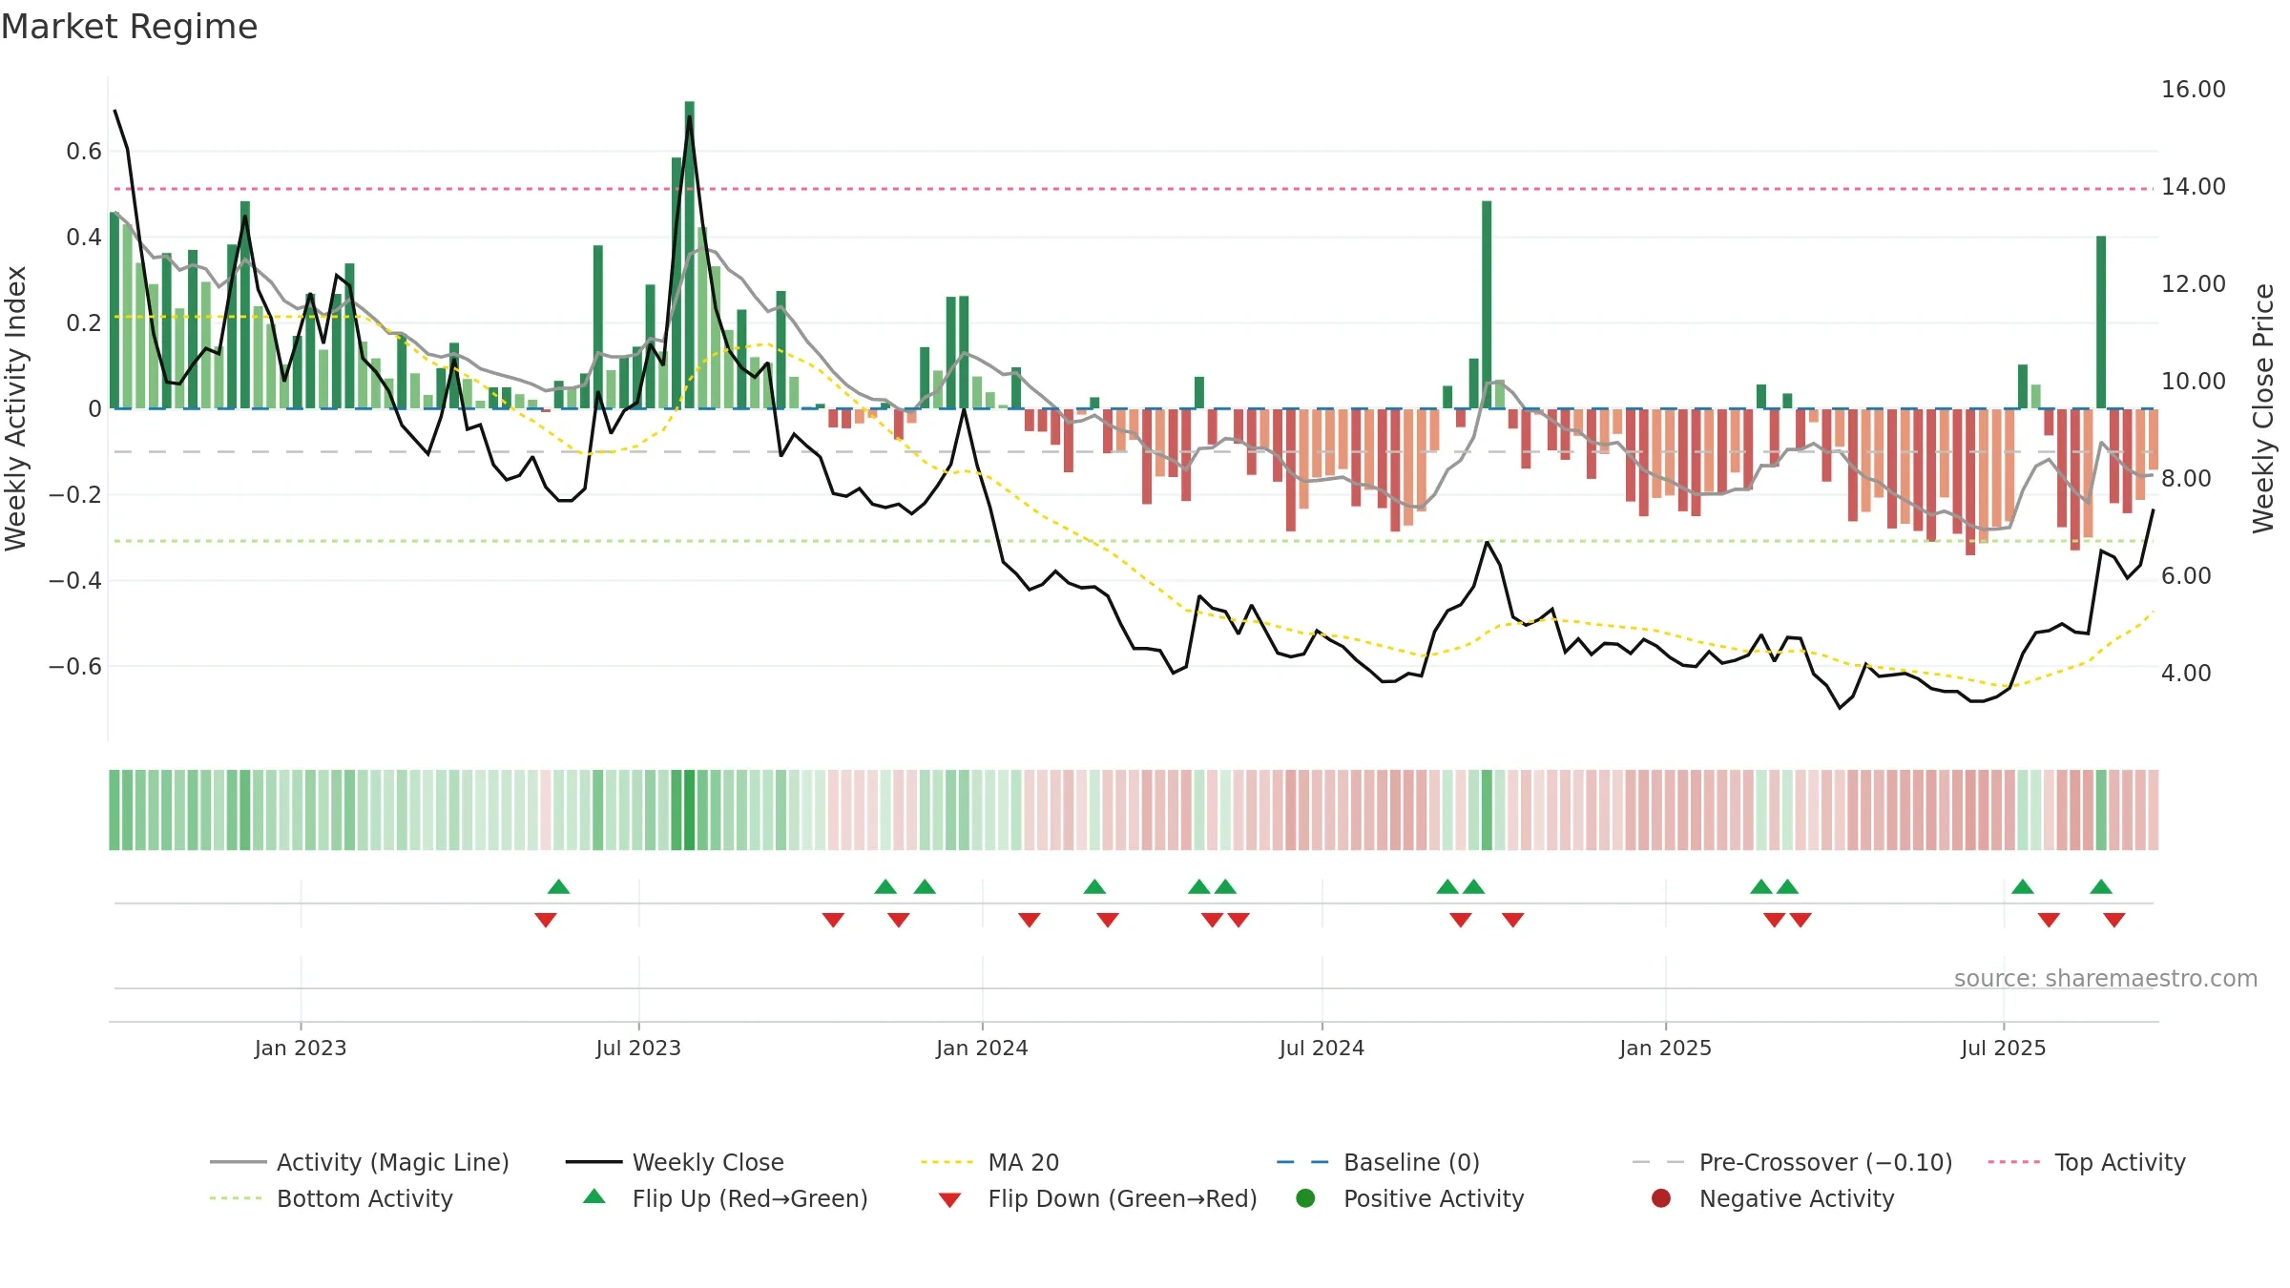The width and height of the screenshot is (2290, 1288).
Task: Click the Jul 2025 axis label
Action: [2004, 1048]
